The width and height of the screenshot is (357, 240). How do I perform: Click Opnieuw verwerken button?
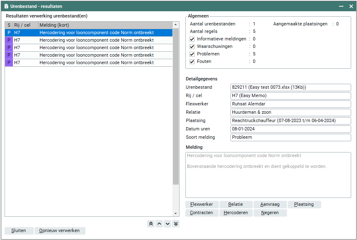coord(60,231)
